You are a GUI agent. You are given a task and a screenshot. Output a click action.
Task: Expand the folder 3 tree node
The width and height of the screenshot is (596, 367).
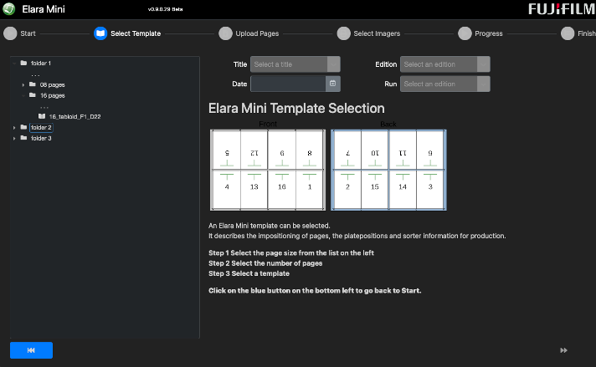click(x=14, y=139)
